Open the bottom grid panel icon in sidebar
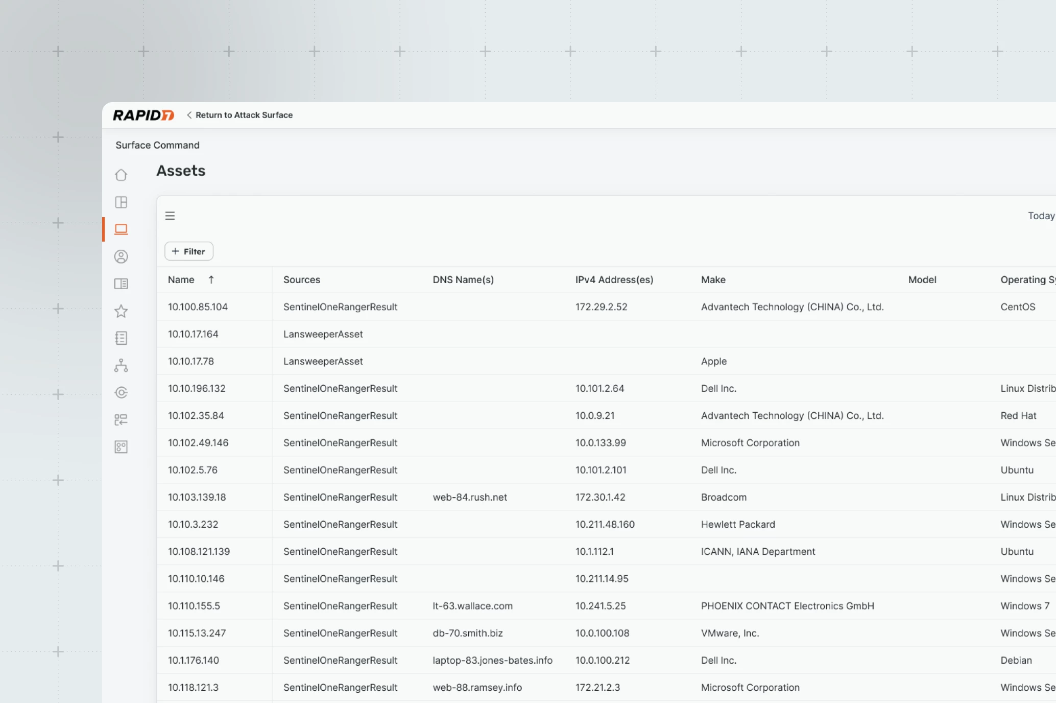 click(121, 447)
